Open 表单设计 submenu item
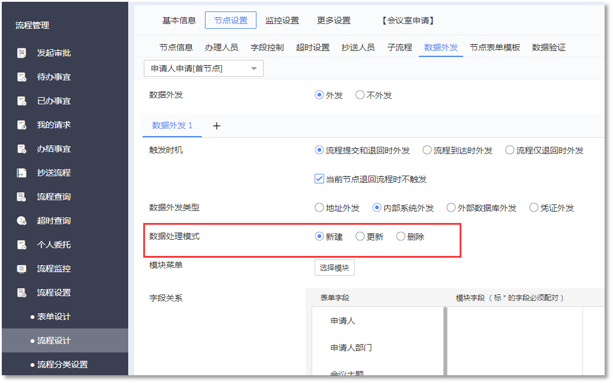 53,316
